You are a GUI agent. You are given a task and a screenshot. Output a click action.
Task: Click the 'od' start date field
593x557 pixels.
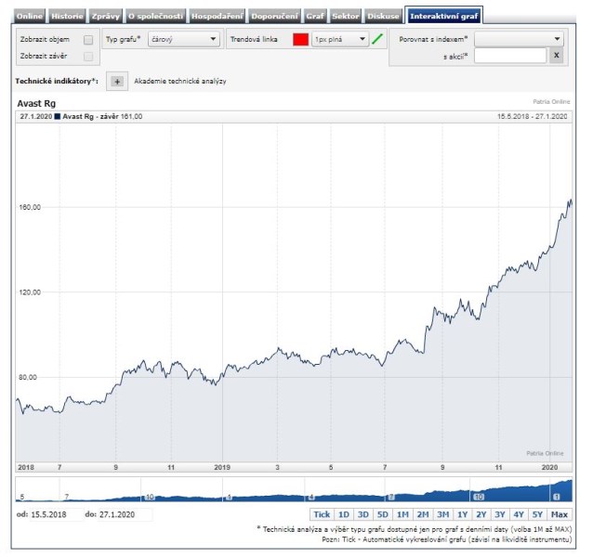(x=58, y=513)
